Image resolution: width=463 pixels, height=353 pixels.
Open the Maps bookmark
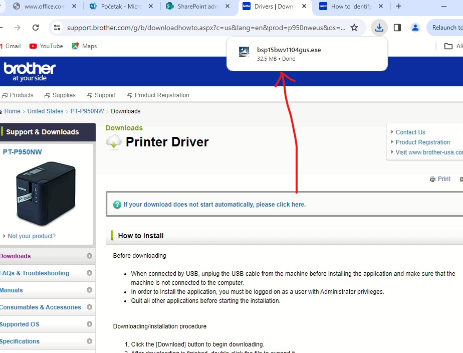pos(84,46)
